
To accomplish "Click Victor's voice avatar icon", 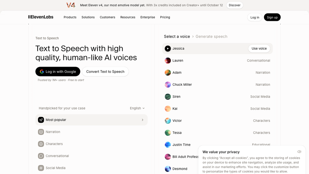I will tap(168, 121).
